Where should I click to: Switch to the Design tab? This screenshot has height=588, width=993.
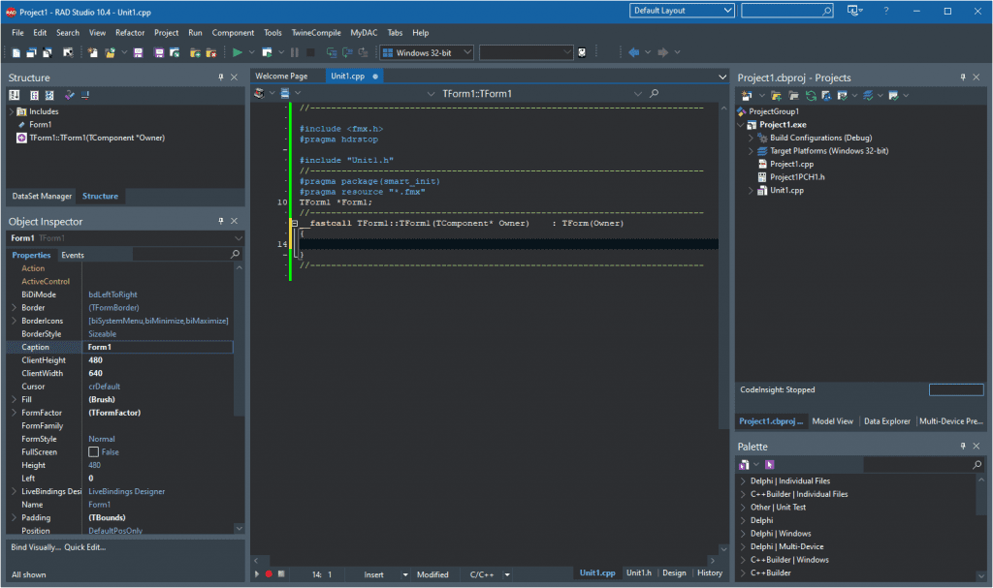tap(674, 573)
